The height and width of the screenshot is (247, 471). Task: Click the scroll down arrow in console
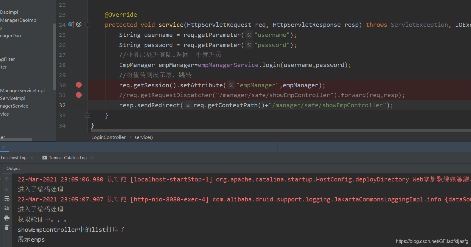[x=7, y=189]
